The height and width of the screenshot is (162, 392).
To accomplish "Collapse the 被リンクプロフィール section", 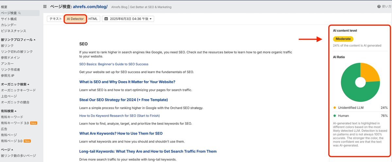I will [x=18, y=40].
